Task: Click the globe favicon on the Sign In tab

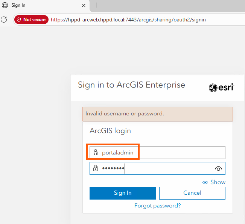Action: click(5, 5)
